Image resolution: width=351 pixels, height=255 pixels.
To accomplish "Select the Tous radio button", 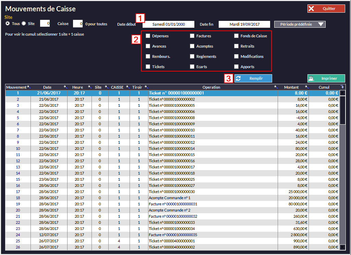I will coord(8,24).
